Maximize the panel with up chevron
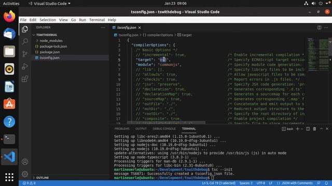 point(322,129)
